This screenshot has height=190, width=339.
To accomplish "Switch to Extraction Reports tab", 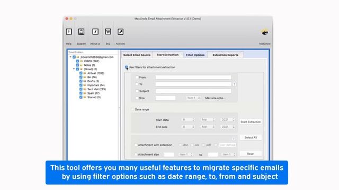I will (225, 55).
